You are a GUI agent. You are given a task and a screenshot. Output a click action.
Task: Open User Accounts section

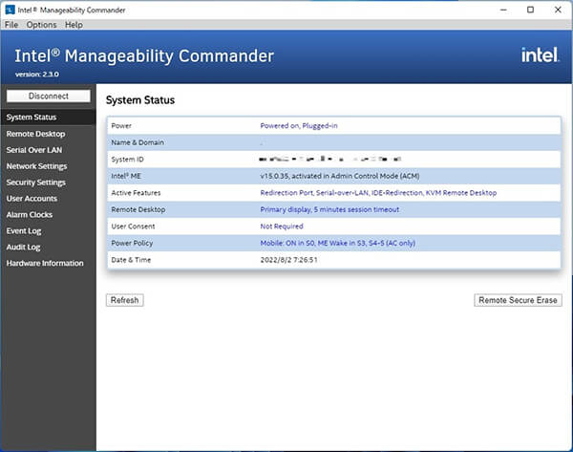coord(32,199)
